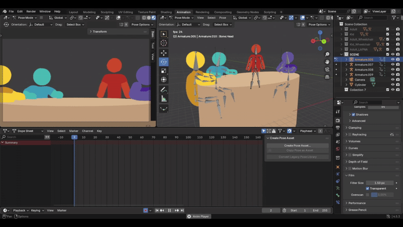Select the Move tool
The width and height of the screenshot is (403, 227).
coord(164,52)
